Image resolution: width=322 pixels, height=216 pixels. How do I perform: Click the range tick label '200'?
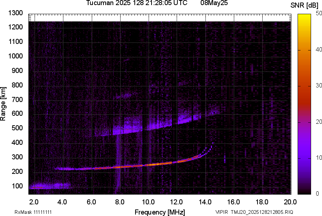coord(17,171)
